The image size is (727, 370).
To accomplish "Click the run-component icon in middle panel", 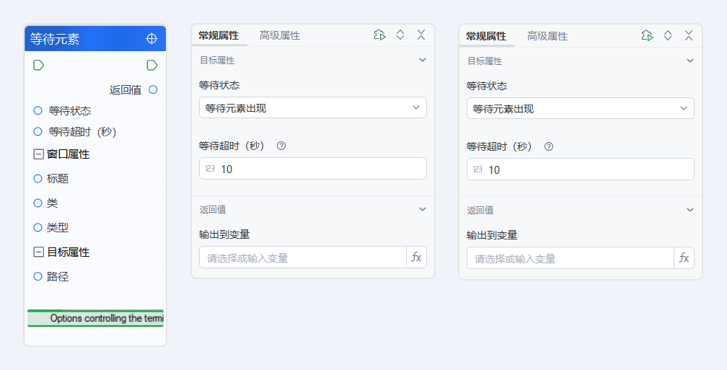I will [379, 35].
